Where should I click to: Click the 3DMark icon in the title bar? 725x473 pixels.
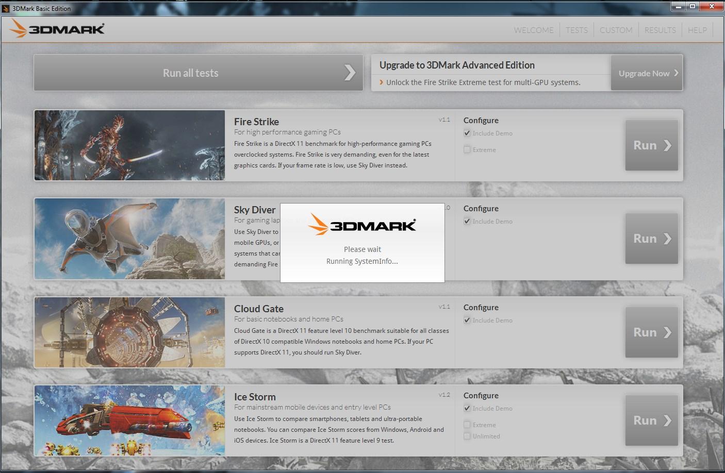(x=6, y=8)
